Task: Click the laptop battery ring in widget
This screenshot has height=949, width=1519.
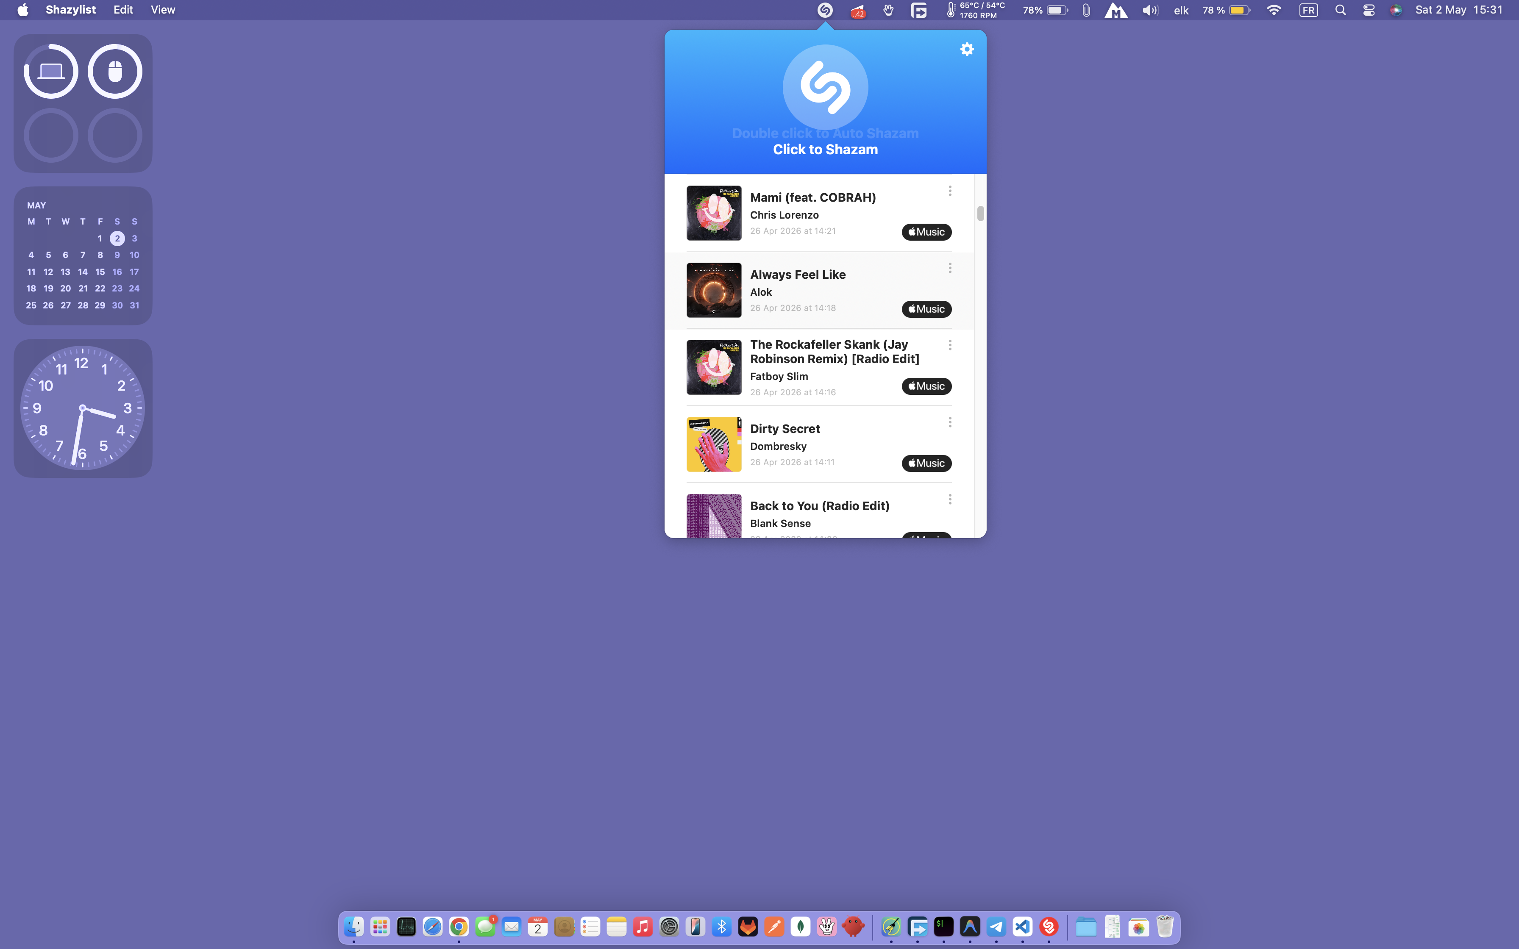Action: (51, 72)
